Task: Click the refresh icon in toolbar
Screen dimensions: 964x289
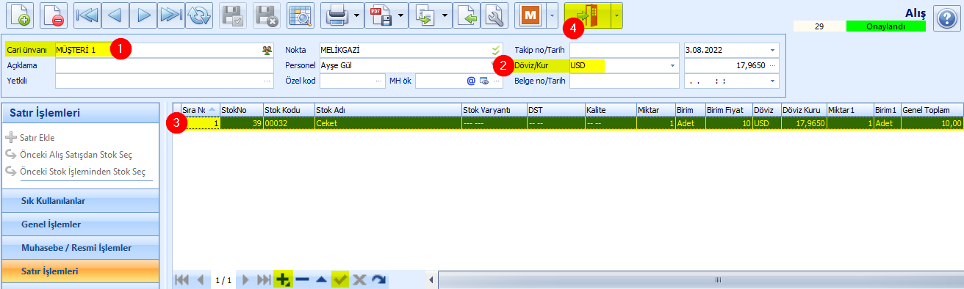Action: pyautogui.click(x=198, y=15)
